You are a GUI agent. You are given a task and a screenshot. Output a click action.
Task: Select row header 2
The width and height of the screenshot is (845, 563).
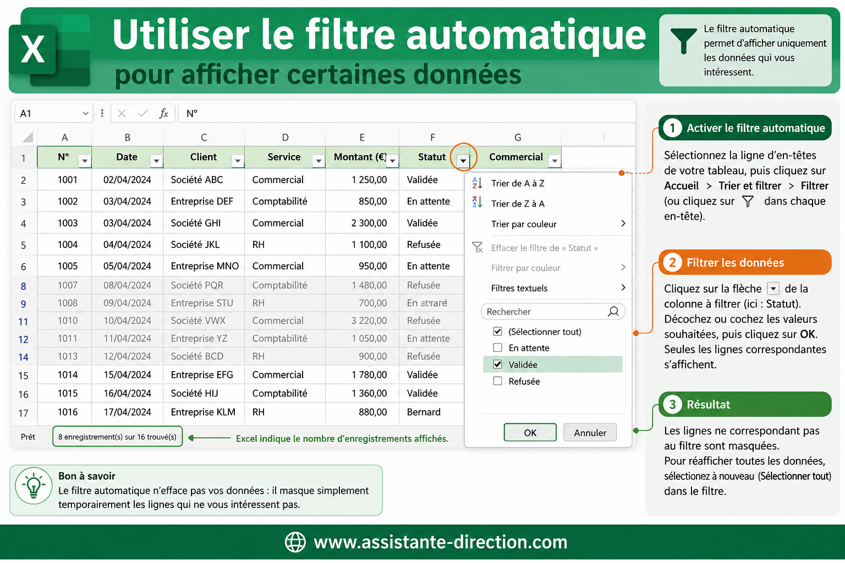click(24, 180)
